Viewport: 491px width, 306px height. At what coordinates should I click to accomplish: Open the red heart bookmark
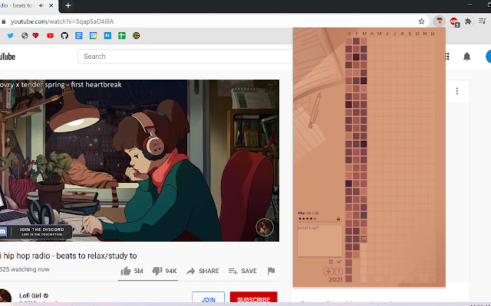pyautogui.click(x=35, y=36)
